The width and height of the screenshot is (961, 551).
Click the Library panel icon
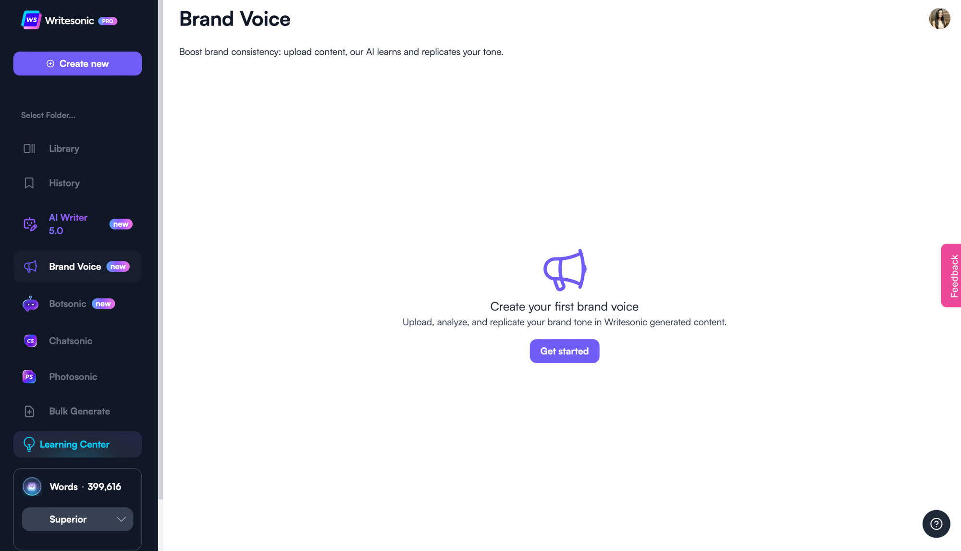tap(29, 147)
